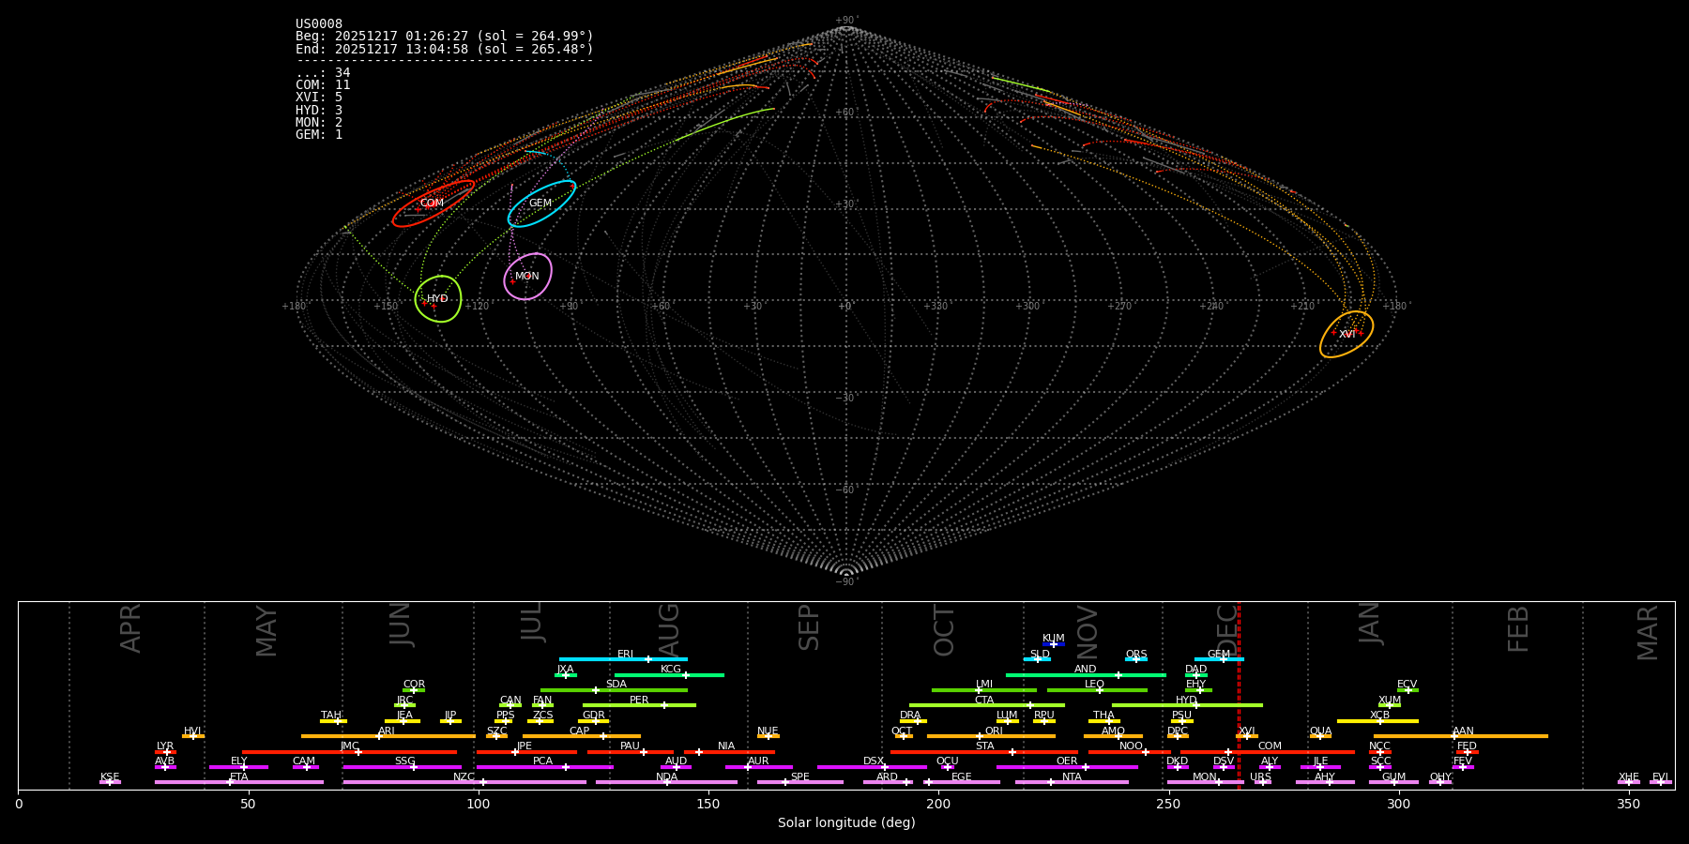Click the purple DSX shower bar
The width and height of the screenshot is (1689, 844).
pyautogui.click(x=872, y=767)
